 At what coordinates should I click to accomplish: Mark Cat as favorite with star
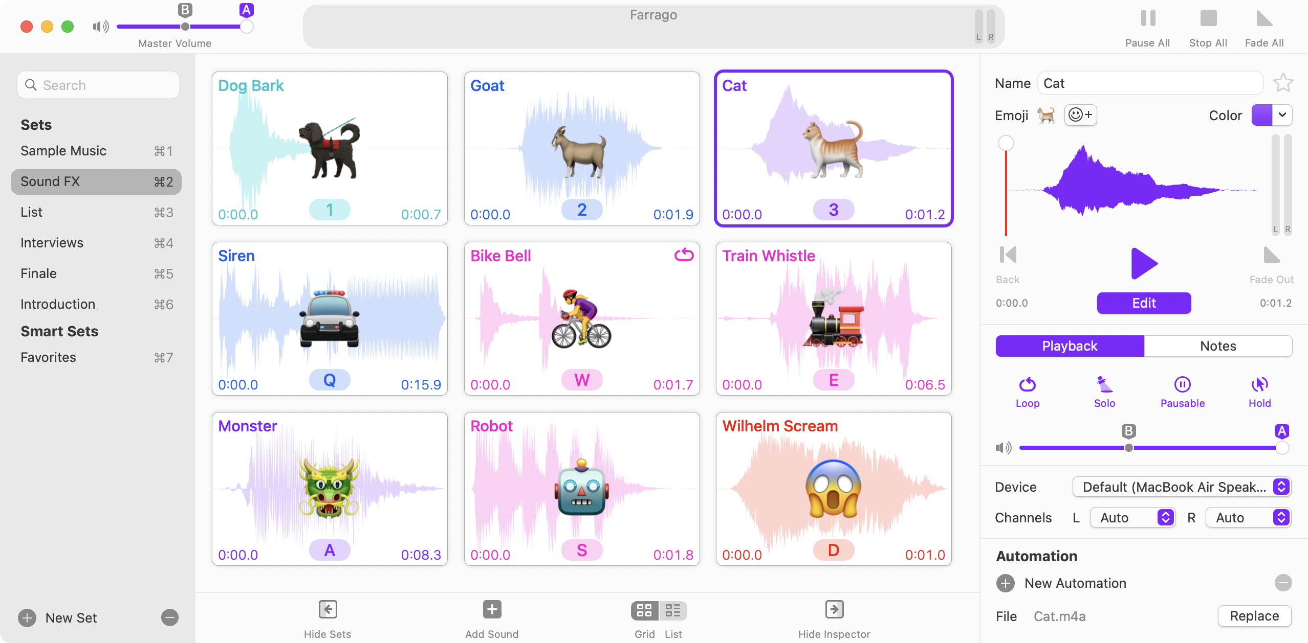[1283, 83]
